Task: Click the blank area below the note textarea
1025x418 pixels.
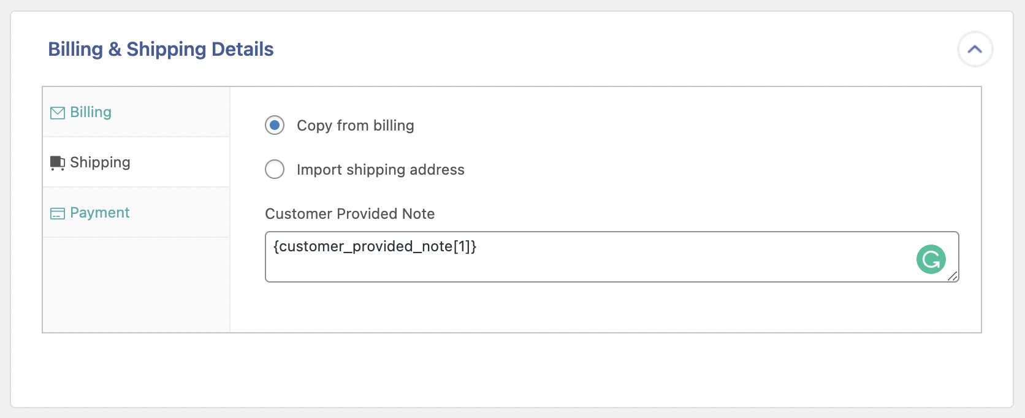Action: 607,306
